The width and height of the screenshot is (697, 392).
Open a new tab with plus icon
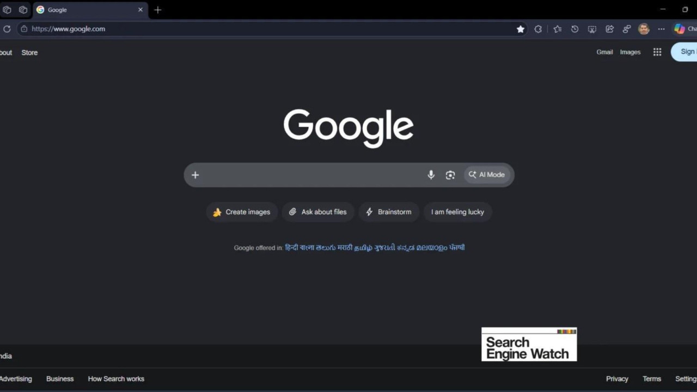[x=157, y=10]
